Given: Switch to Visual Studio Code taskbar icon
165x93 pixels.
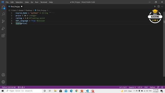Looking at the screenshot, I should 87,91.
